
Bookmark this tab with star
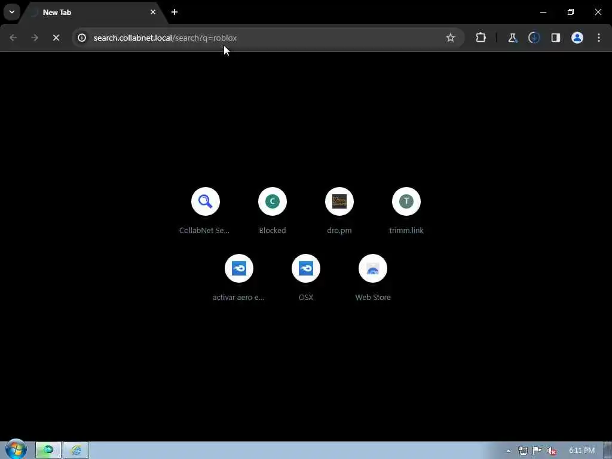pos(451,38)
